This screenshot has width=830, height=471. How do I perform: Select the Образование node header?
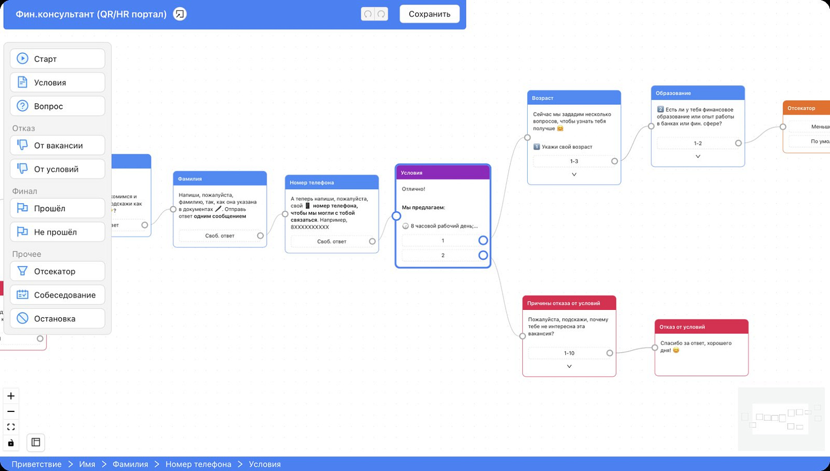pyautogui.click(x=698, y=93)
